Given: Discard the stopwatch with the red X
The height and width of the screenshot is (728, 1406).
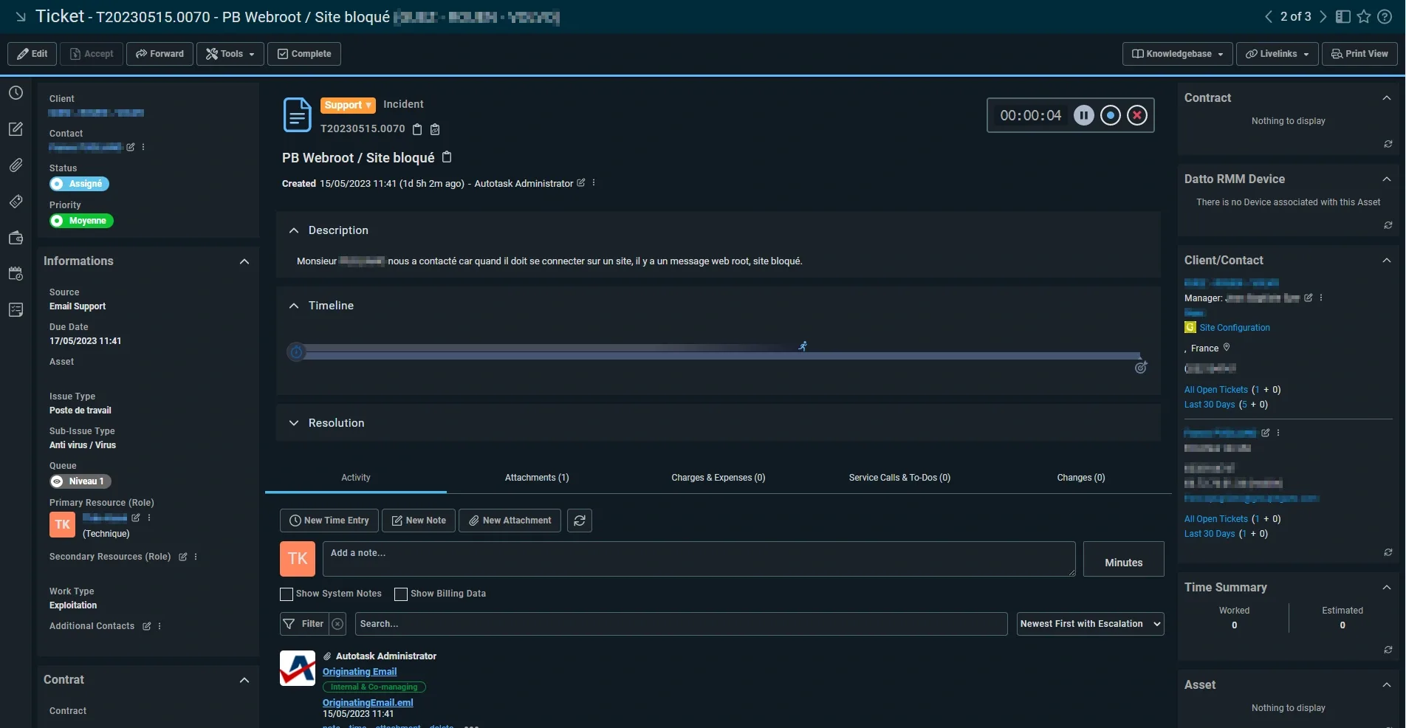Looking at the screenshot, I should point(1137,115).
